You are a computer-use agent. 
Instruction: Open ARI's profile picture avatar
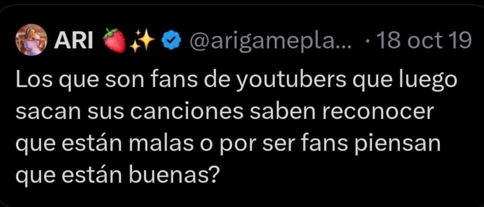31,40
